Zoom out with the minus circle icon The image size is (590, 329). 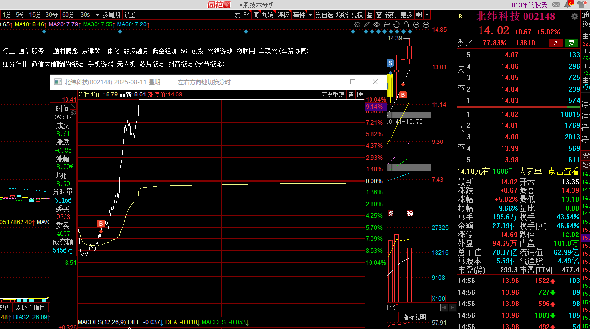tap(426, 24)
